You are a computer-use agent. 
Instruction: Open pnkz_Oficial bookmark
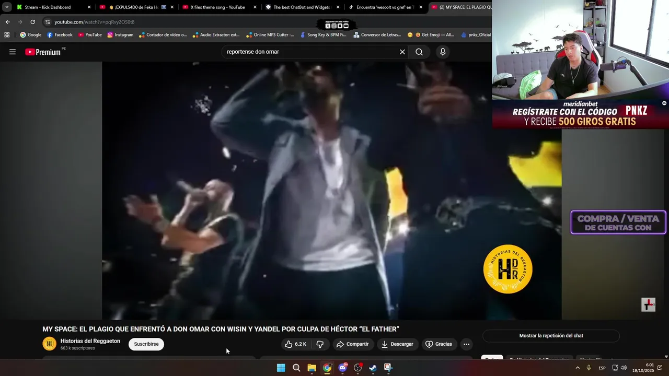476,35
